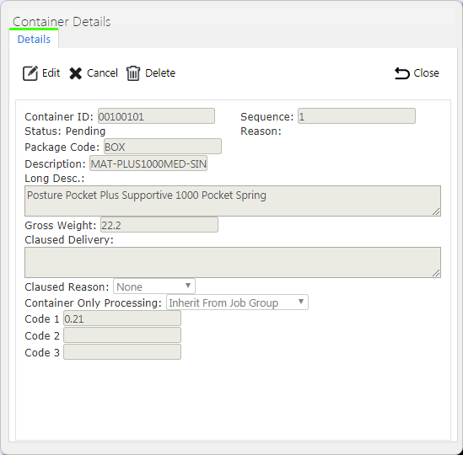
Task: Click the Claused Reason dropdown arrow
Action: (188, 286)
